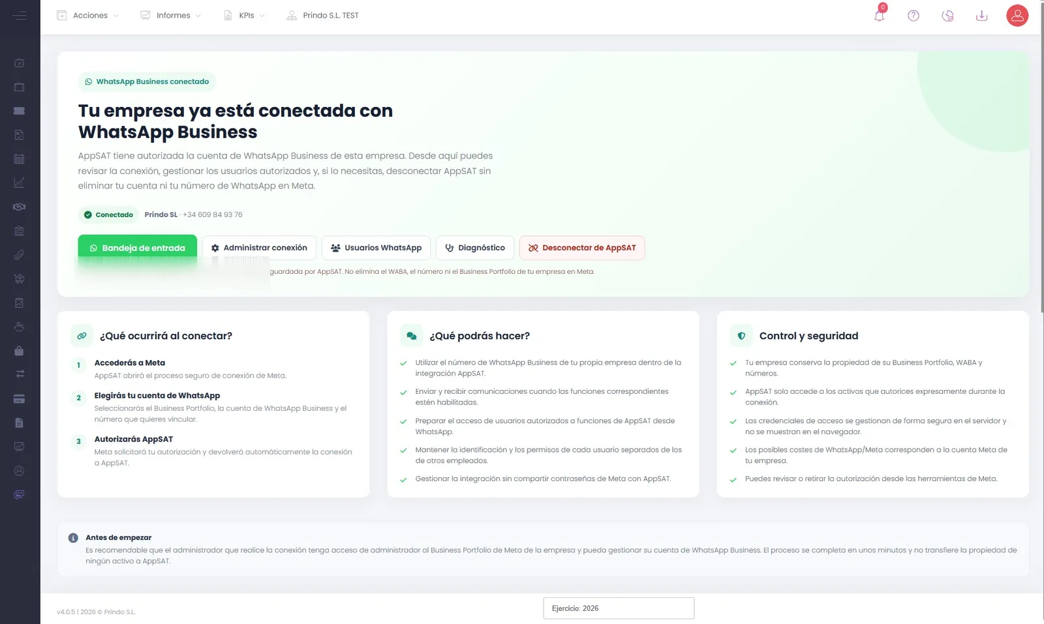Screen dimensions: 1044x624
Task: Open the user circle sidebar icon
Action: pyautogui.click(x=19, y=471)
